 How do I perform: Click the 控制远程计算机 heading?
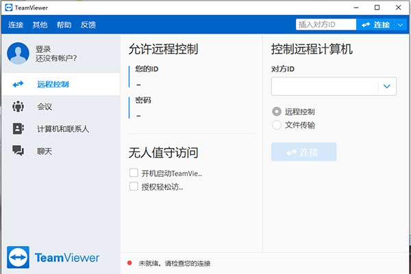312,49
